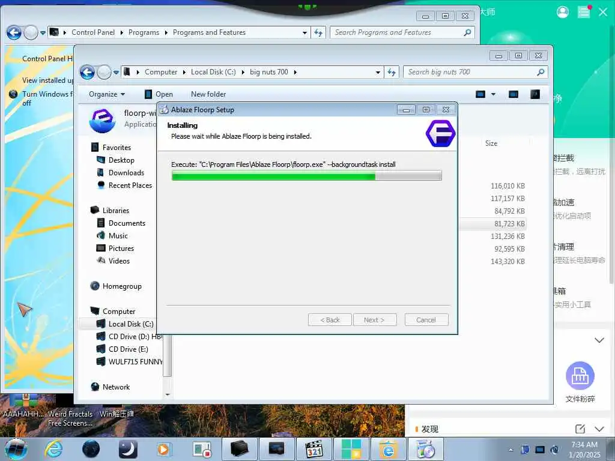
Task: Select Homegroup in the navigation pane
Action: (x=122, y=286)
